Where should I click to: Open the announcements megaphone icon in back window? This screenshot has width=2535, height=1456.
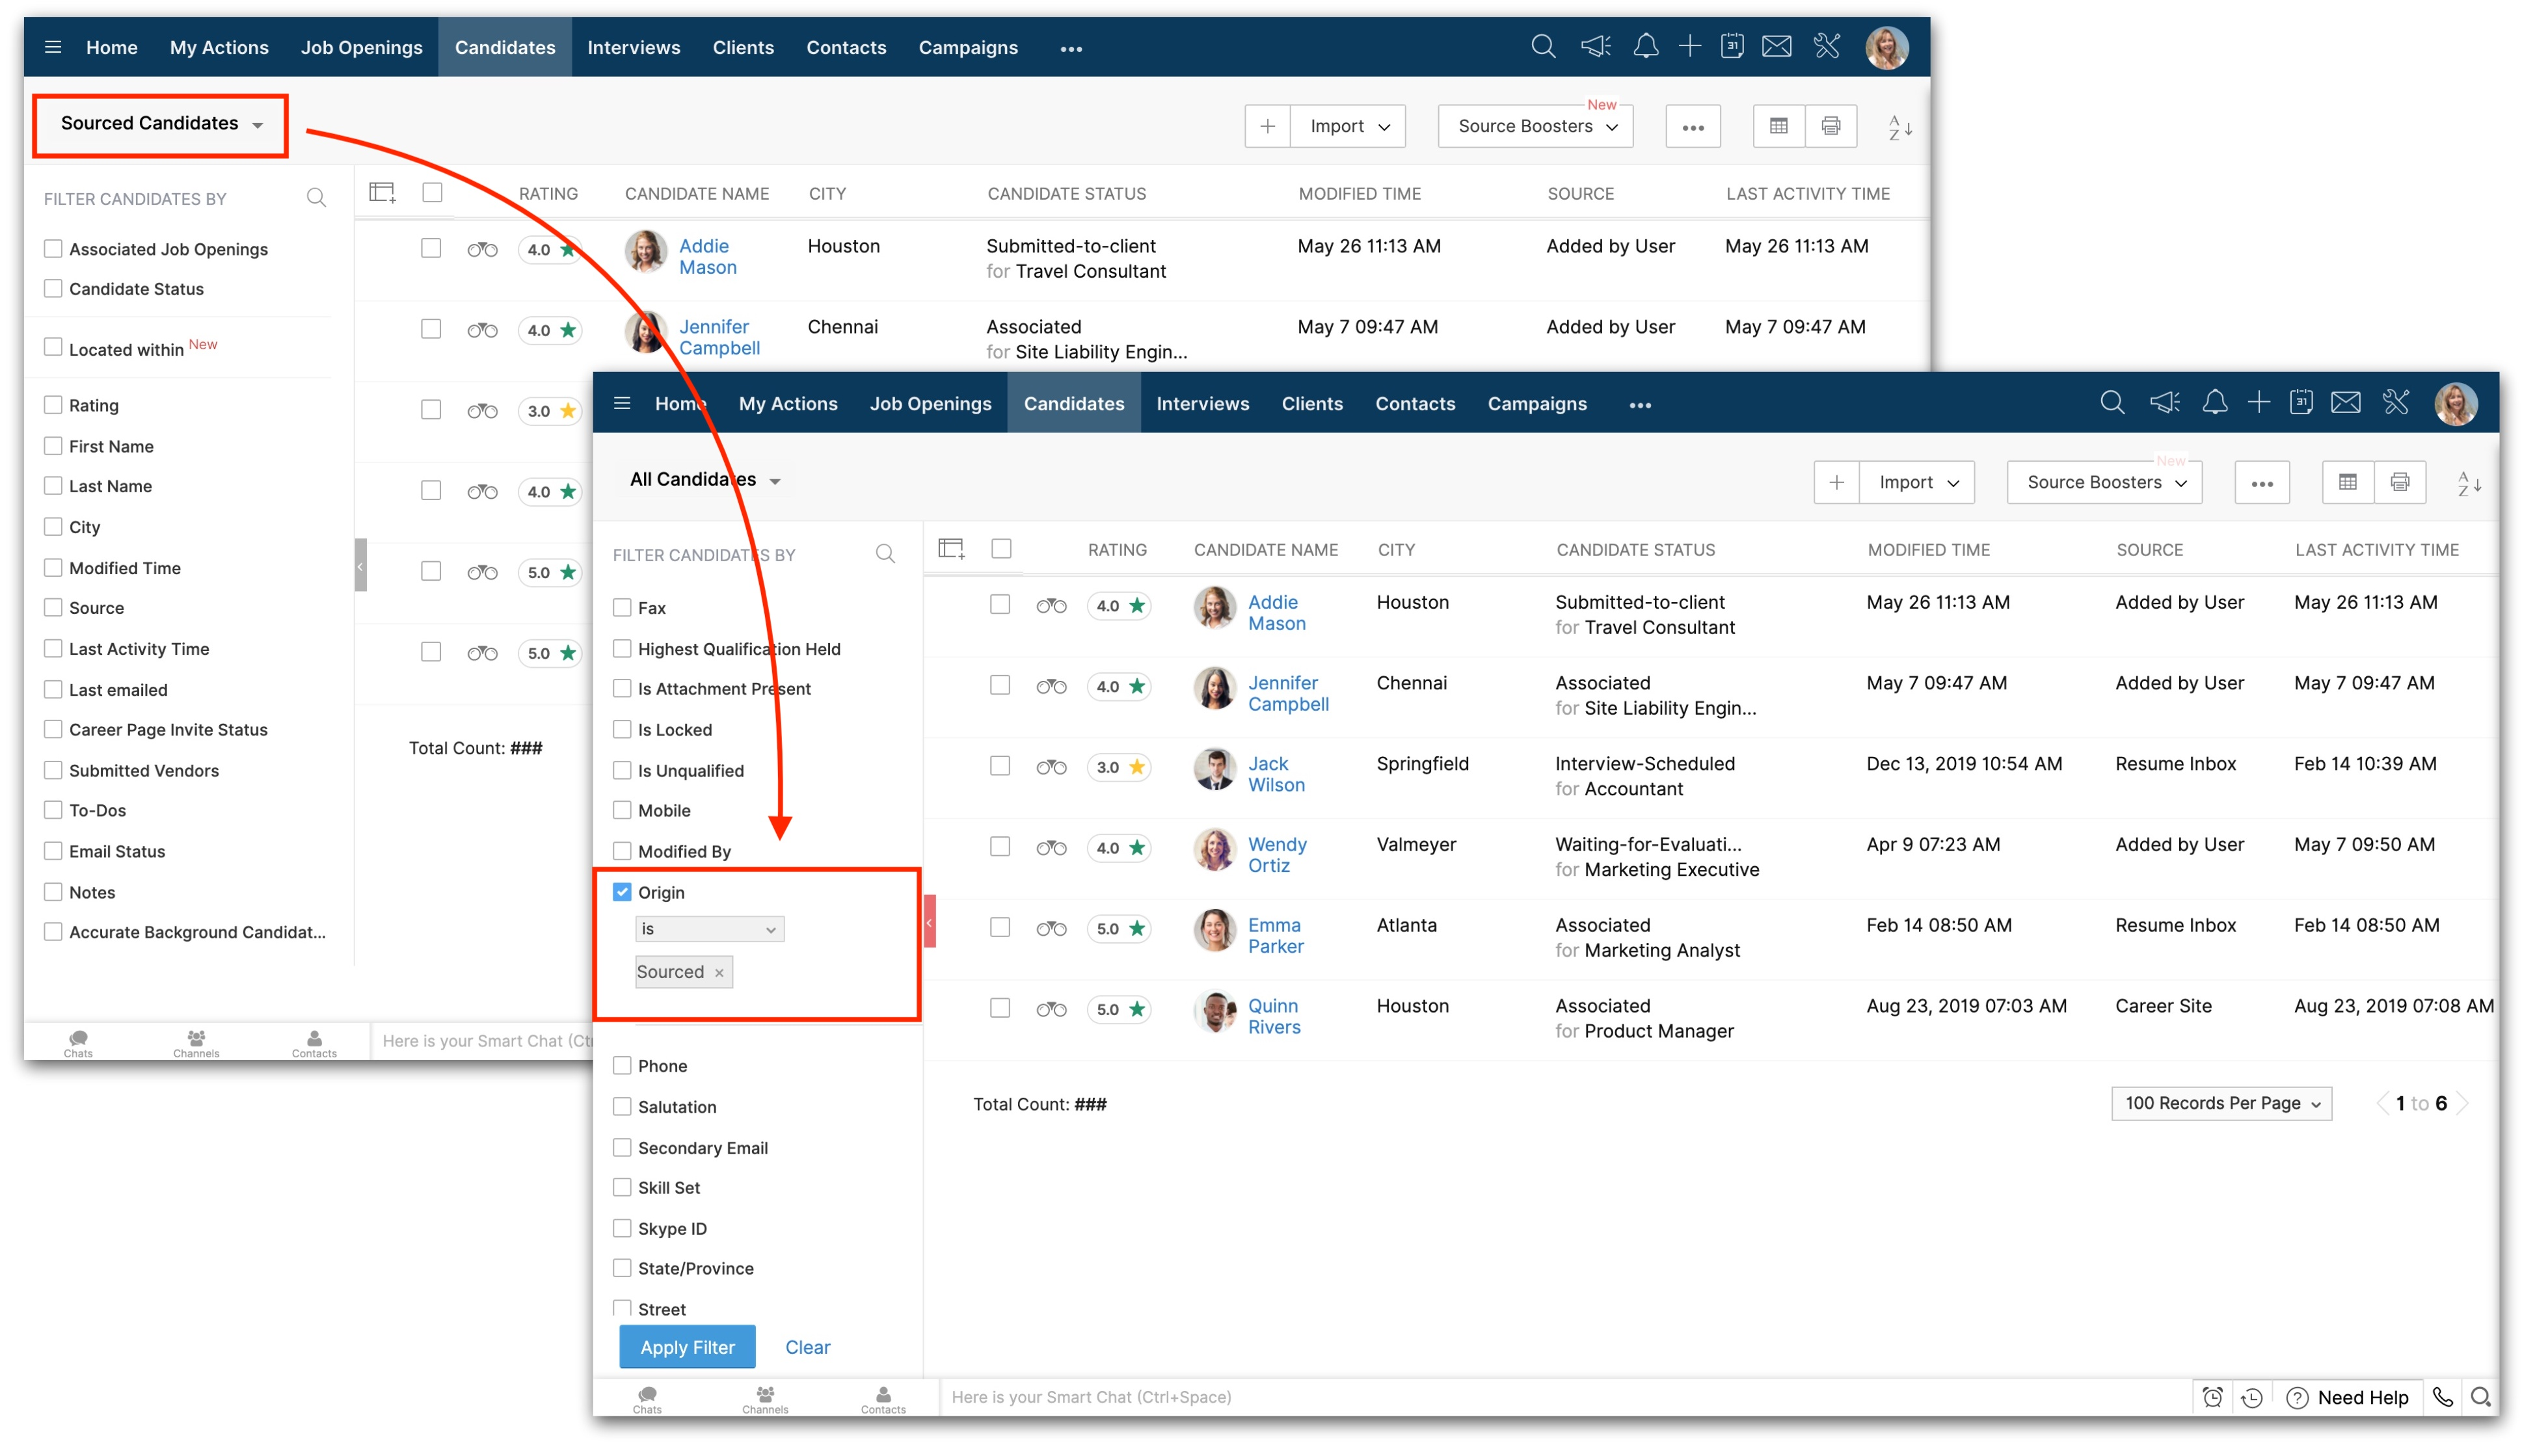pyautogui.click(x=1595, y=47)
